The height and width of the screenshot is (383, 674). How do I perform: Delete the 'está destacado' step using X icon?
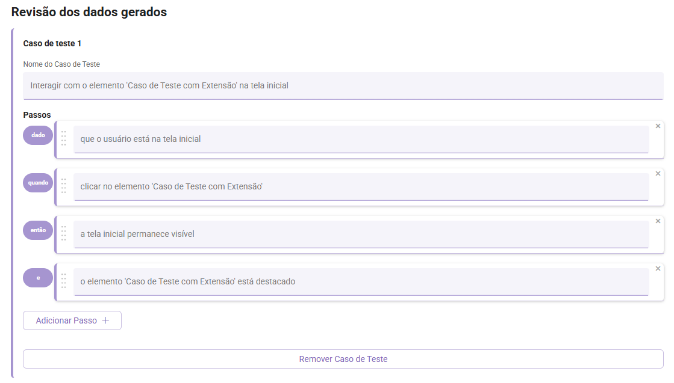658,269
